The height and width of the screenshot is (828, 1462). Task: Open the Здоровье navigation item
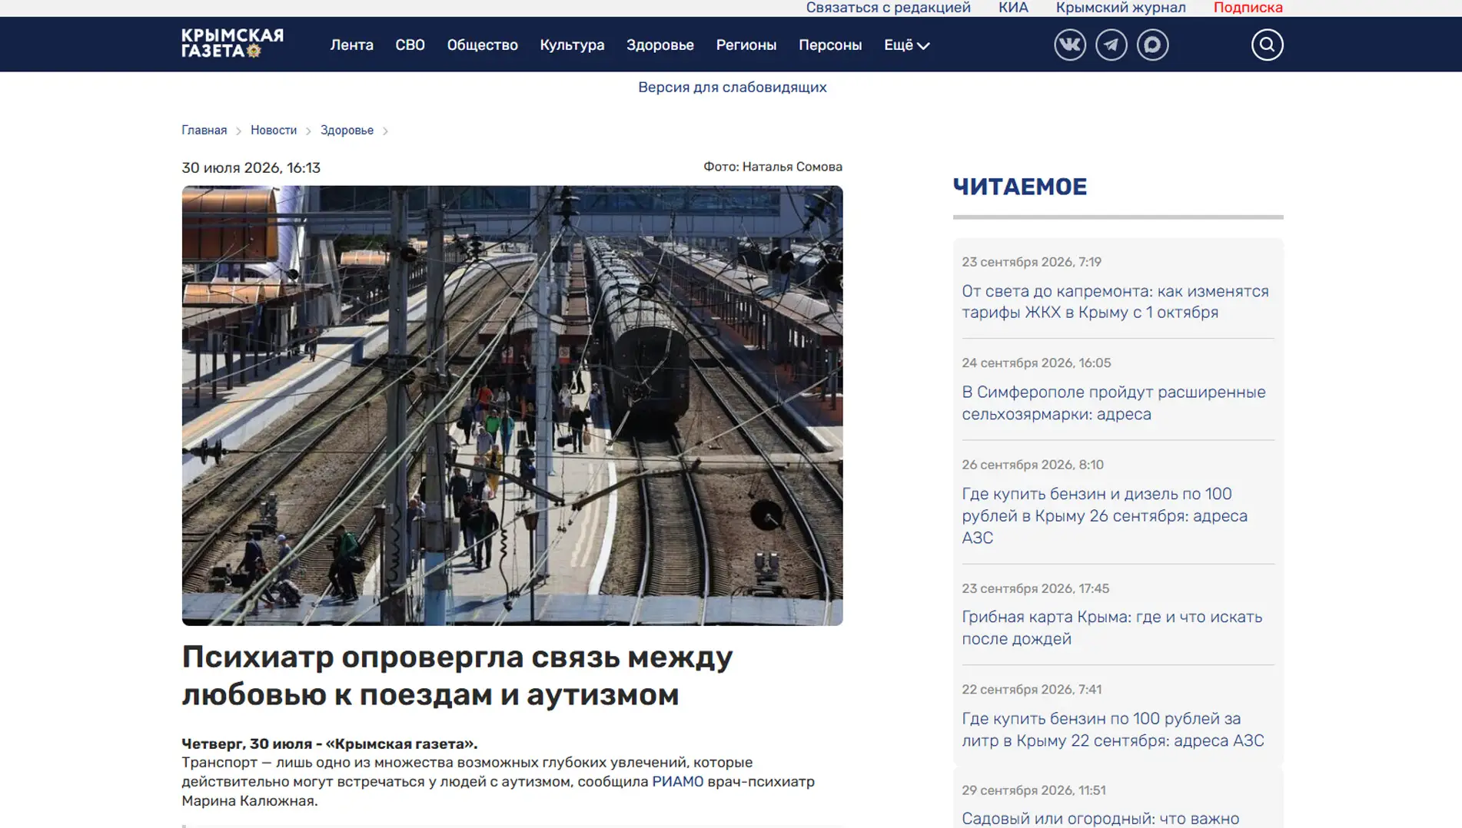coord(660,45)
